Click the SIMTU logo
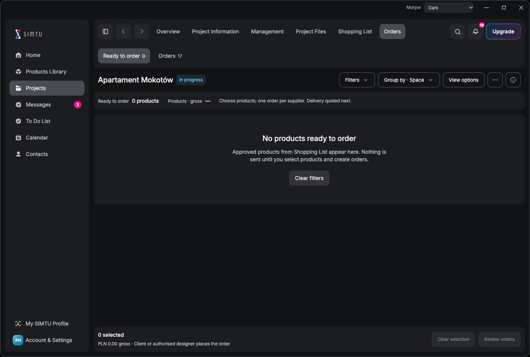This screenshot has width=530, height=357. click(x=29, y=34)
